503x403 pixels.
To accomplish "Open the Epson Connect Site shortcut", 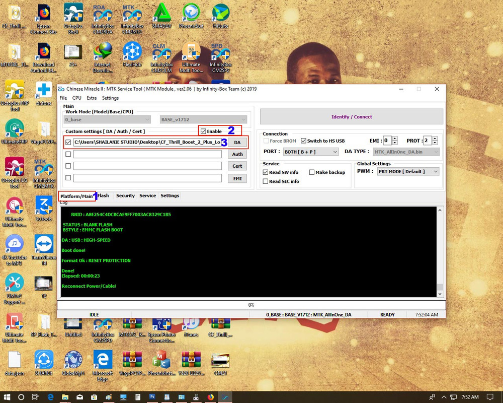I will click(44, 19).
